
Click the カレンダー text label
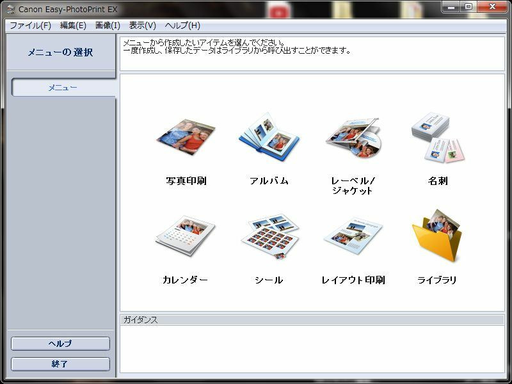(x=185, y=280)
